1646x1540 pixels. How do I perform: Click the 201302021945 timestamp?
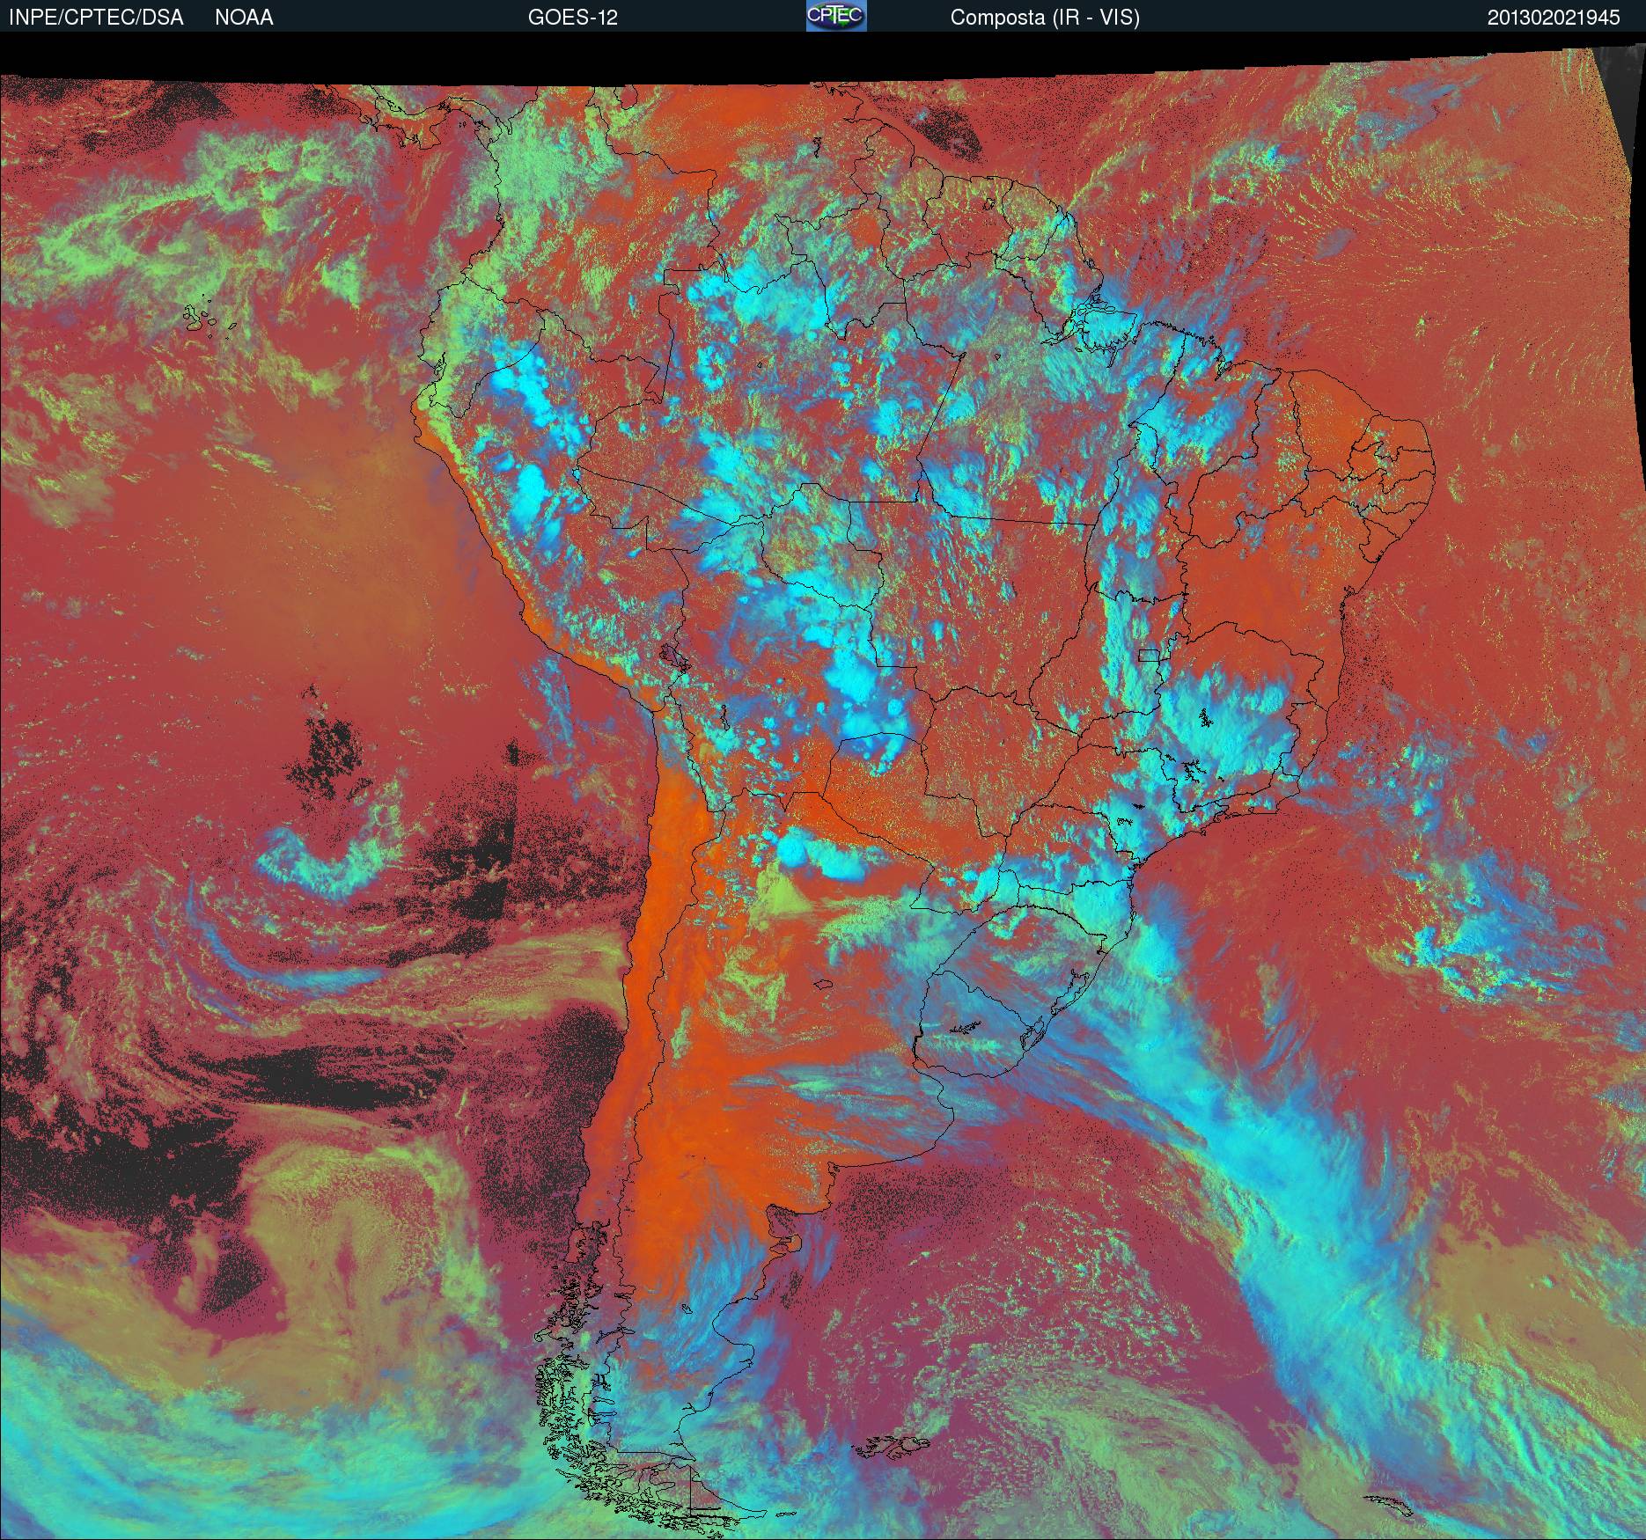tap(1554, 18)
